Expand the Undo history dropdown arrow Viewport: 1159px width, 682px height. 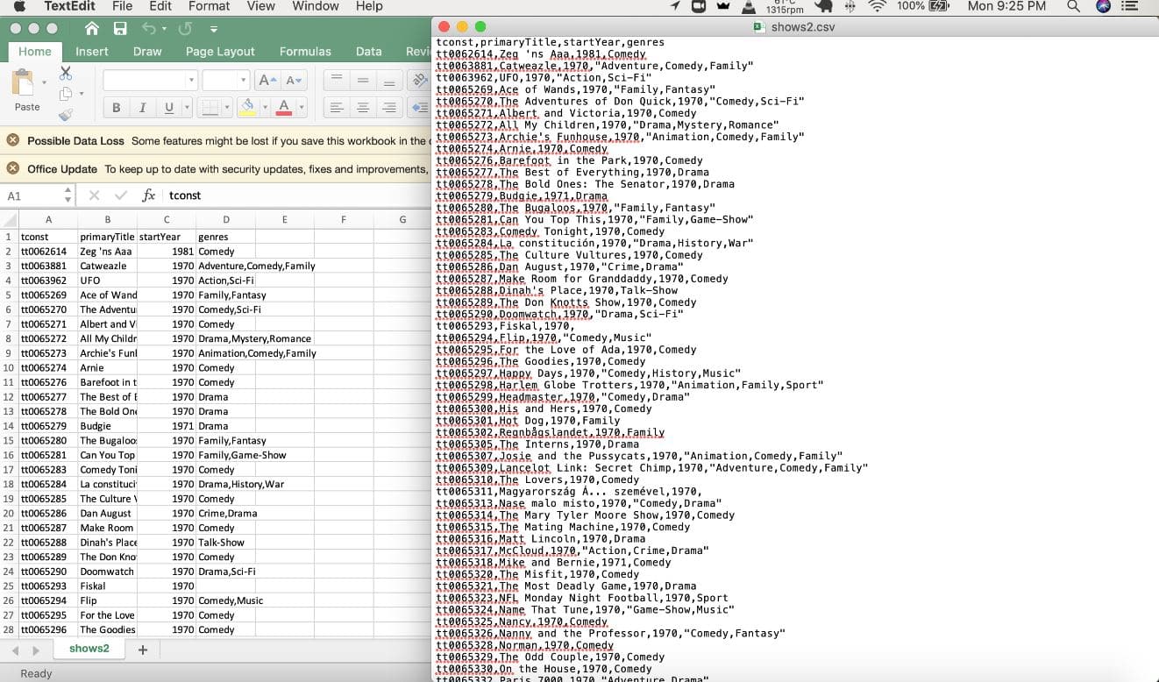[165, 29]
